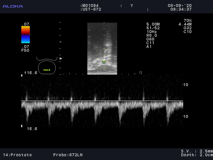Viewport: 213px width, 160px height.
Task: Click the Depth 2.0cm readout
Action: pos(197,155)
